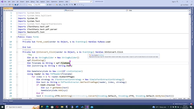Open the Project menu

point(22,2)
